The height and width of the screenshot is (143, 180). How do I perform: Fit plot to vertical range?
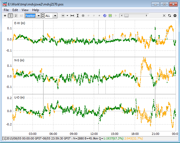78,16
